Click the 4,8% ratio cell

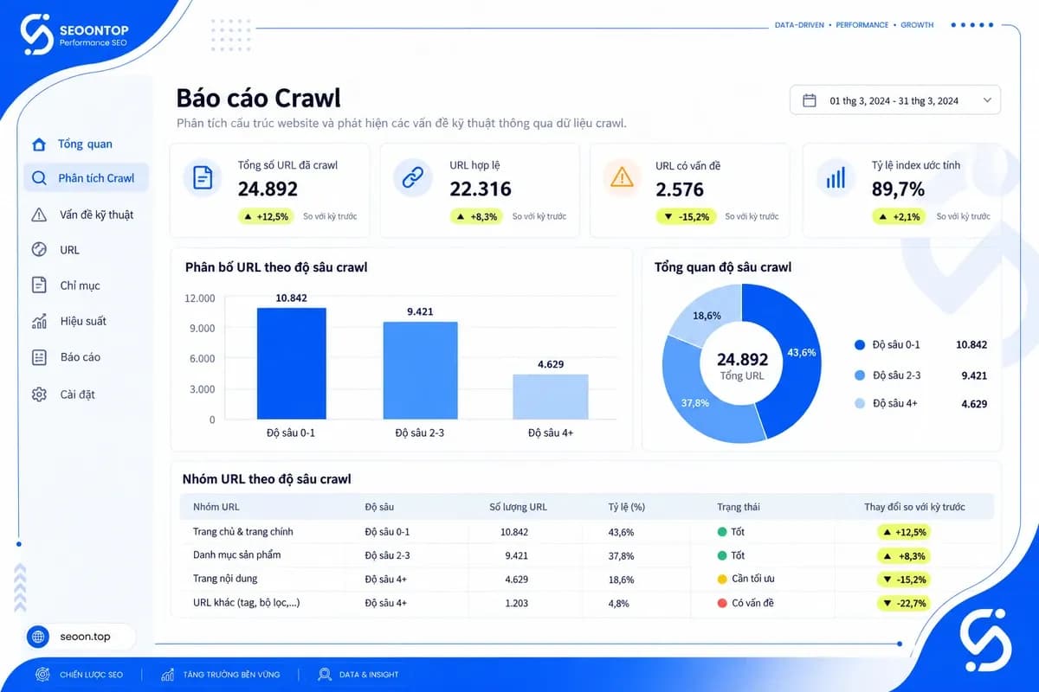tap(621, 603)
